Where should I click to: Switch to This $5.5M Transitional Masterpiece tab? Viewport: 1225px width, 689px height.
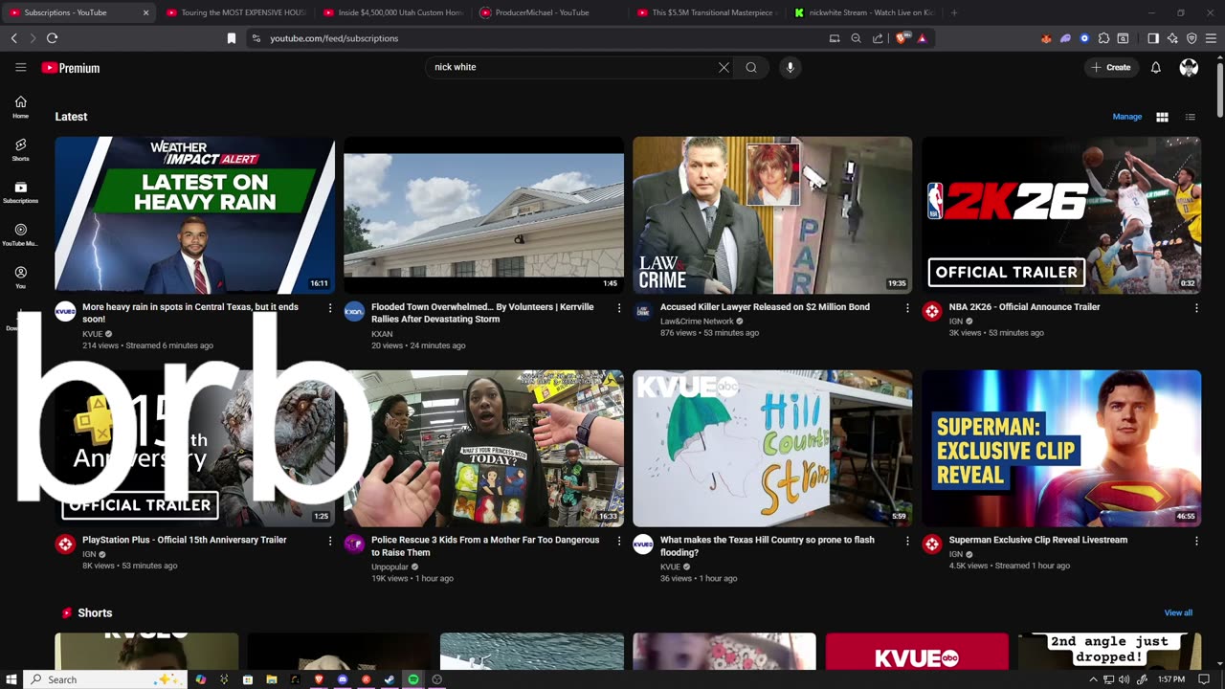pyautogui.click(x=707, y=12)
